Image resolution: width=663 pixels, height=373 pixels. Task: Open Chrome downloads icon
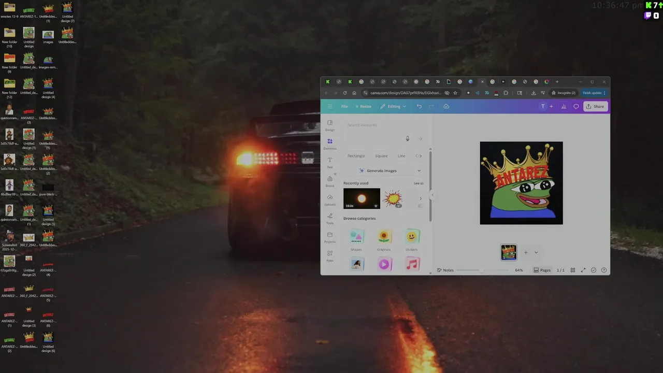[534, 93]
